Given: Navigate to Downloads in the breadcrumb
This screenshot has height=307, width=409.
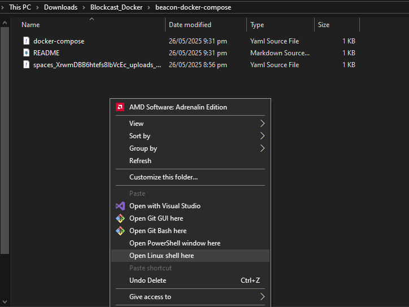Looking at the screenshot, I should (x=60, y=7).
